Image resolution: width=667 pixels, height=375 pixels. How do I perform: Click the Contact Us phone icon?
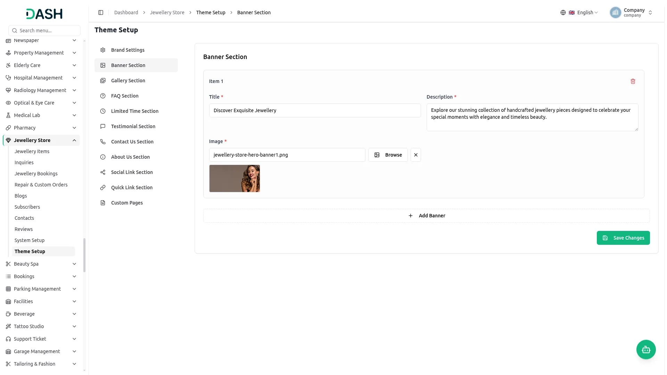[x=103, y=142]
